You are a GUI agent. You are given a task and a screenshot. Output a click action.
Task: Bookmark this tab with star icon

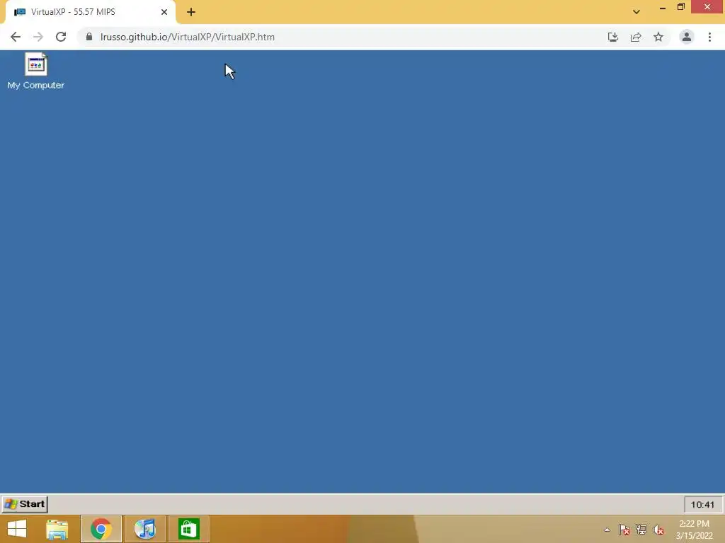[x=658, y=37]
